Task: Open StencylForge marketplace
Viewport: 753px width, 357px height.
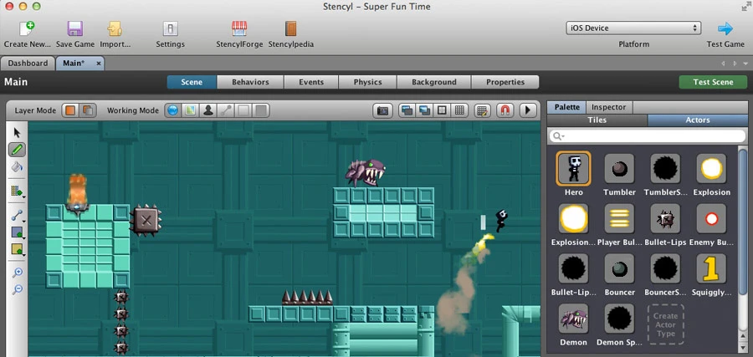Action: click(x=239, y=33)
